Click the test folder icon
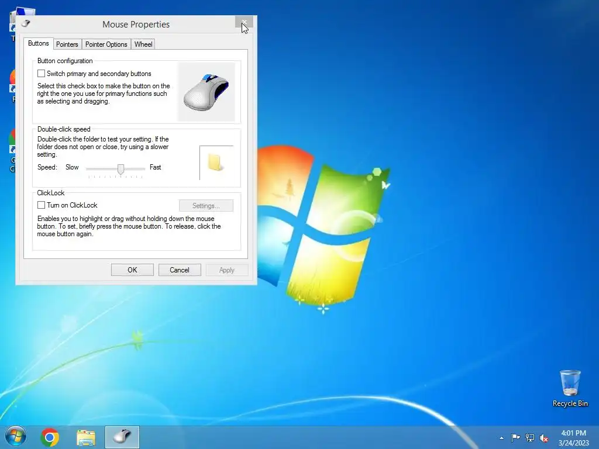The height and width of the screenshot is (449, 599). coord(215,163)
